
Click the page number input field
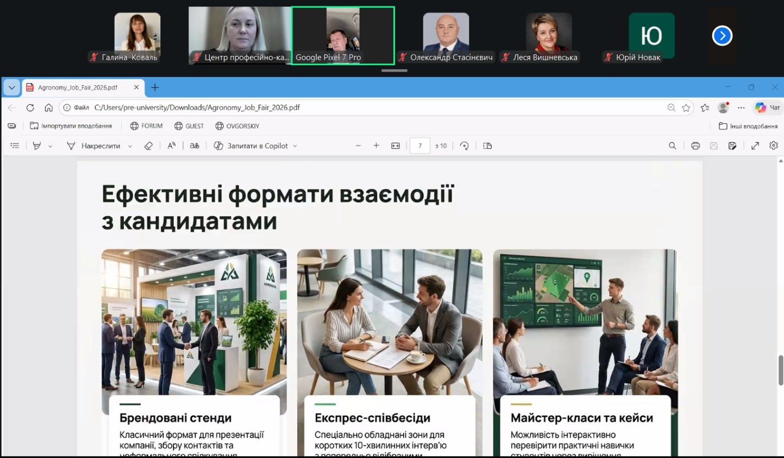[420, 146]
